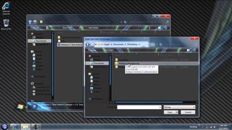Image resolution: width=232 pixels, height=130 pixels.
Task: Click the views icon in rear Explorer toolbar
Action: (159, 28)
